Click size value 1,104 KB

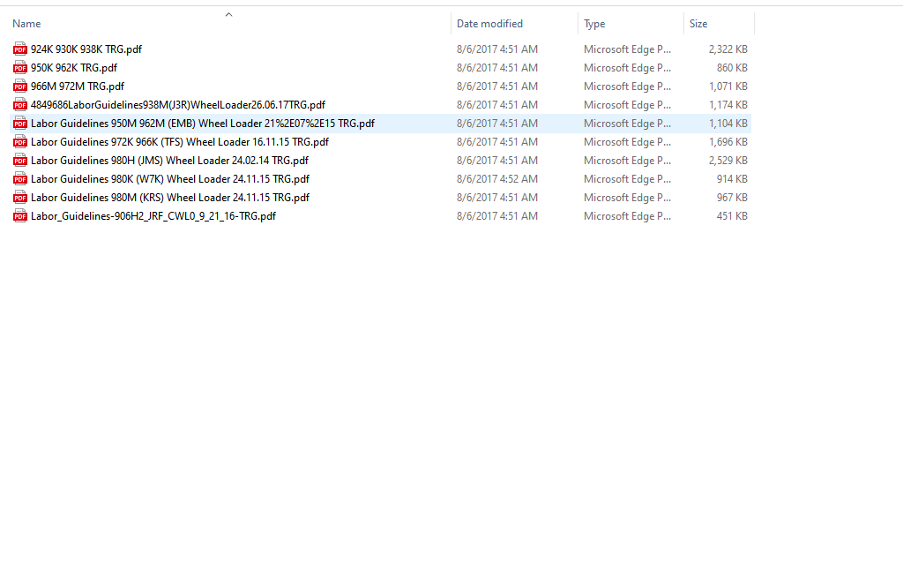pos(728,124)
